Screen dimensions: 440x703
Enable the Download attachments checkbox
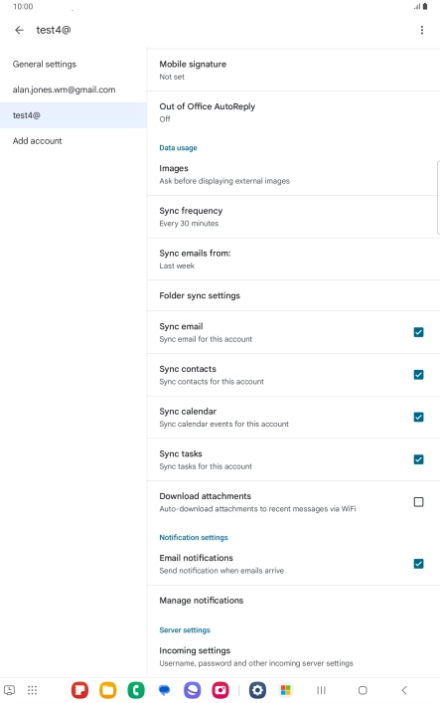[418, 502]
